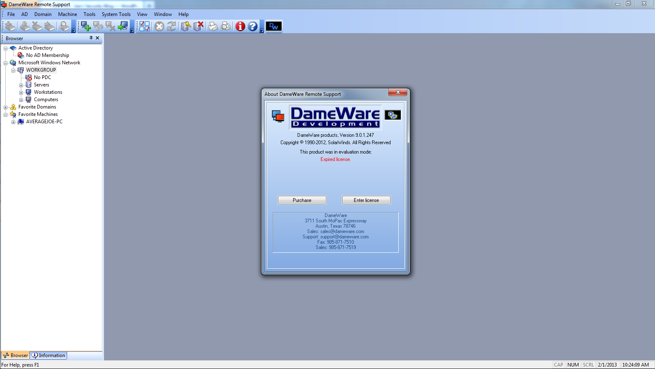
Task: Open the View menu
Action: tap(142, 14)
